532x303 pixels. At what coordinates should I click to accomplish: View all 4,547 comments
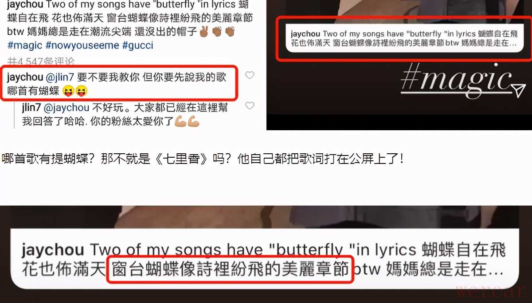point(41,62)
